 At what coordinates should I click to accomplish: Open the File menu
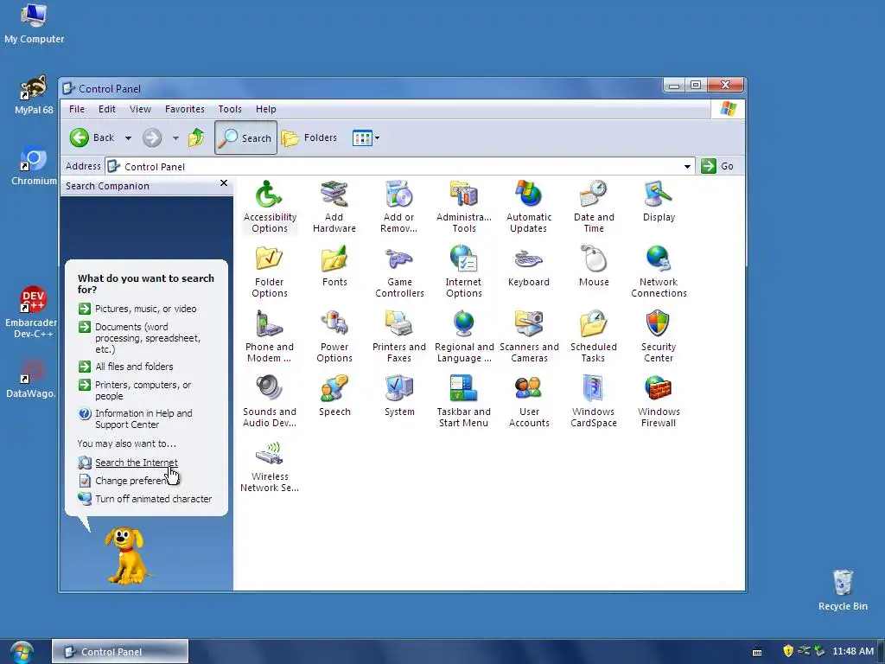tap(77, 109)
